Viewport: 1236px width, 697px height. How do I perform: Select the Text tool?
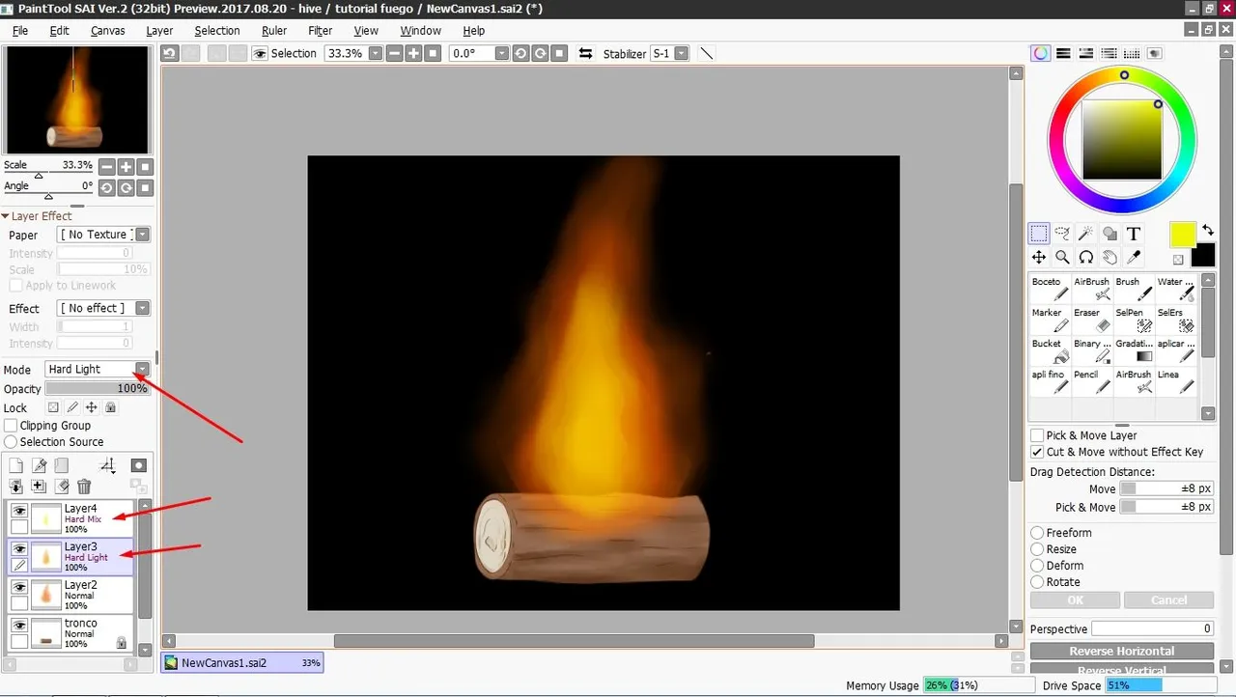[x=1134, y=234]
